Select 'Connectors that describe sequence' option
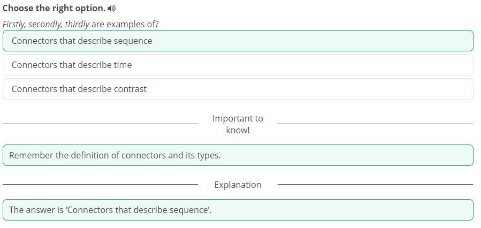Screen dimensions: 481x228 238,41
